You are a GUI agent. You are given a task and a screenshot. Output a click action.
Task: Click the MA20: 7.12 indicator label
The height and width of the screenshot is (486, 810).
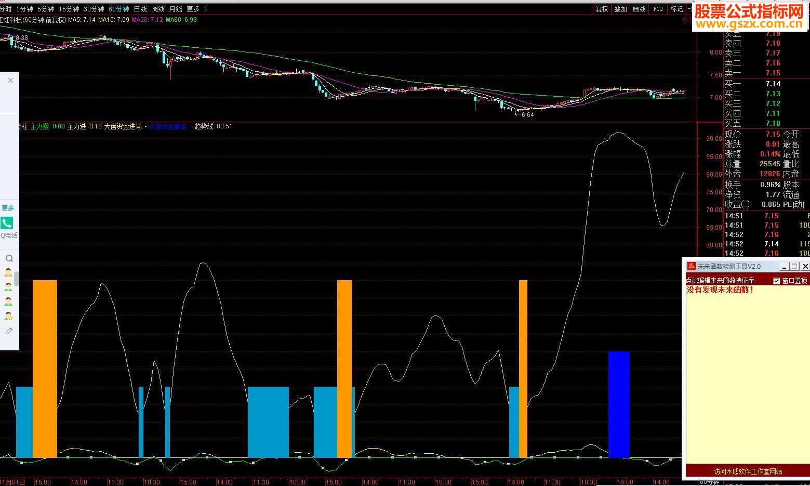pos(148,20)
